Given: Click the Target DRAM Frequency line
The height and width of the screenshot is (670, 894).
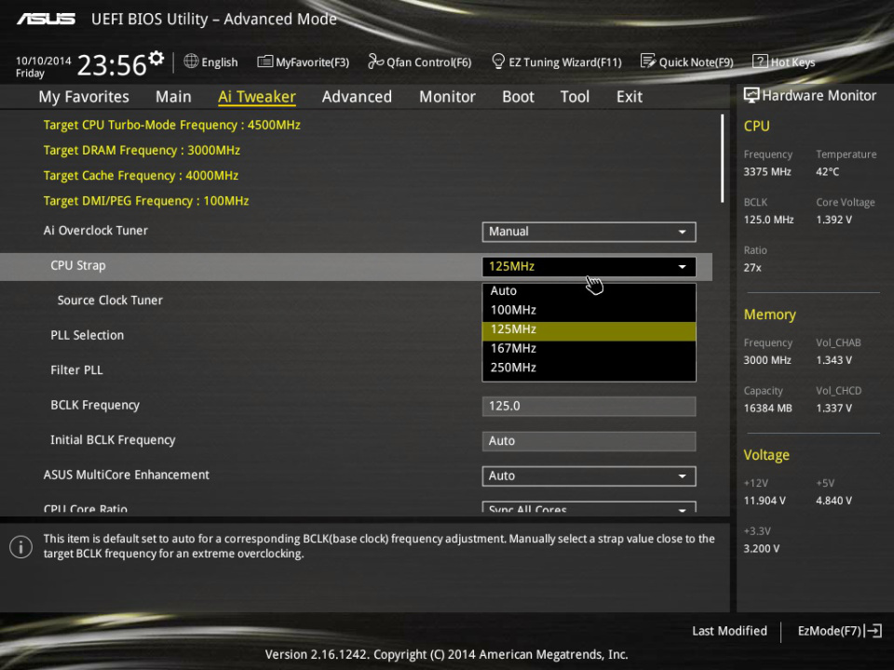Looking at the screenshot, I should pyautogui.click(x=142, y=150).
